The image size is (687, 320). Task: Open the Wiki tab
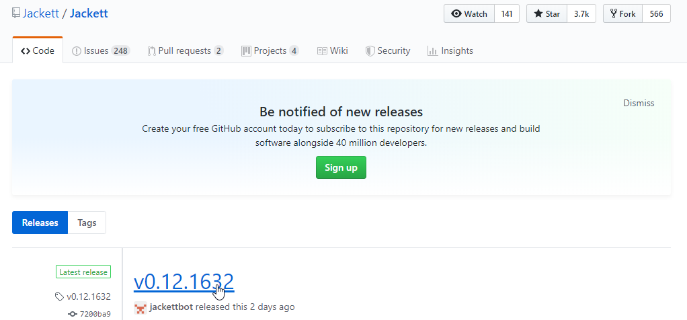[333, 51]
